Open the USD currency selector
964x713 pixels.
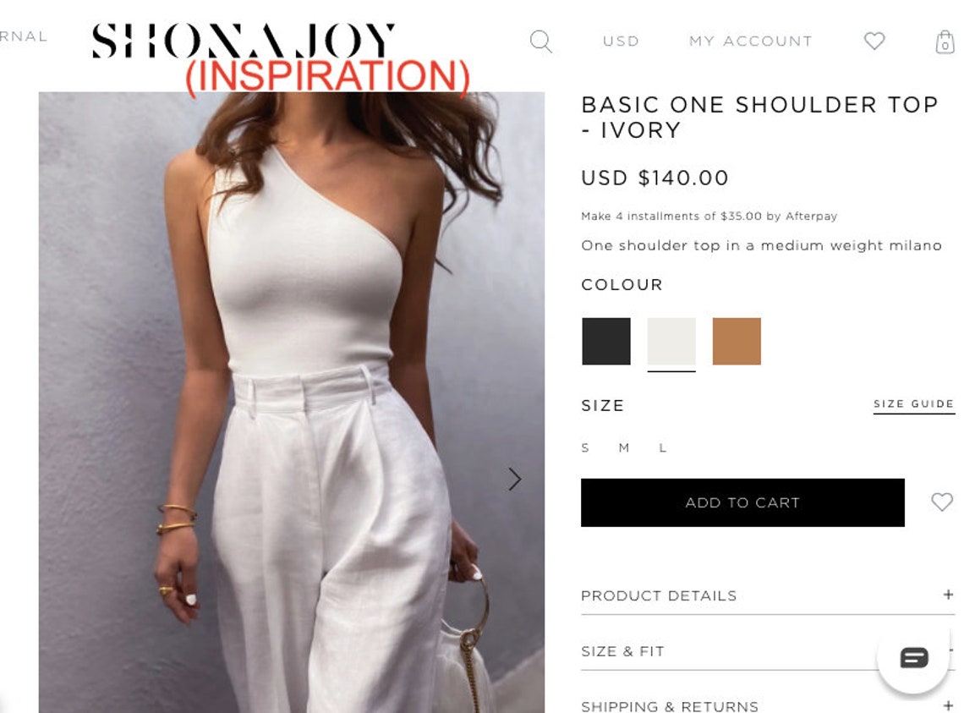(x=621, y=41)
